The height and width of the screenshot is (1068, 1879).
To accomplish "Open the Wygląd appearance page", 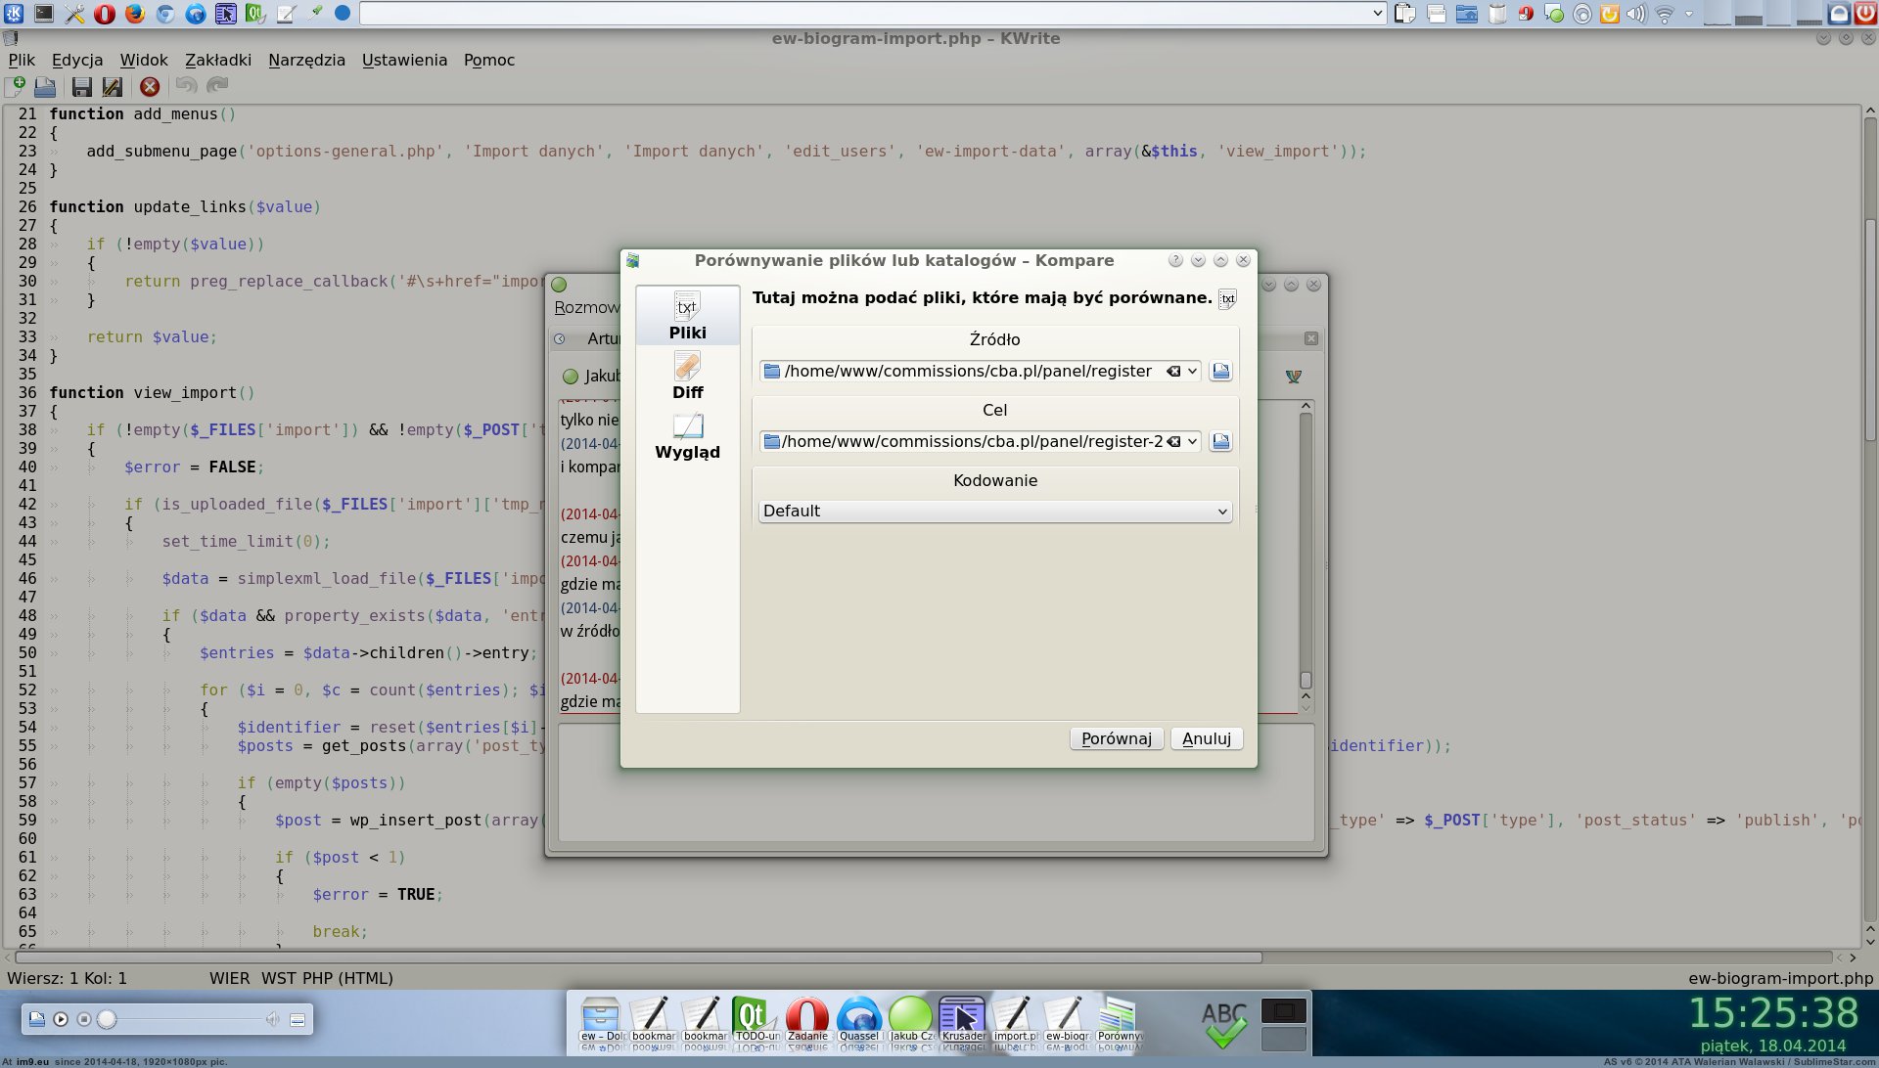I will pyautogui.click(x=687, y=436).
